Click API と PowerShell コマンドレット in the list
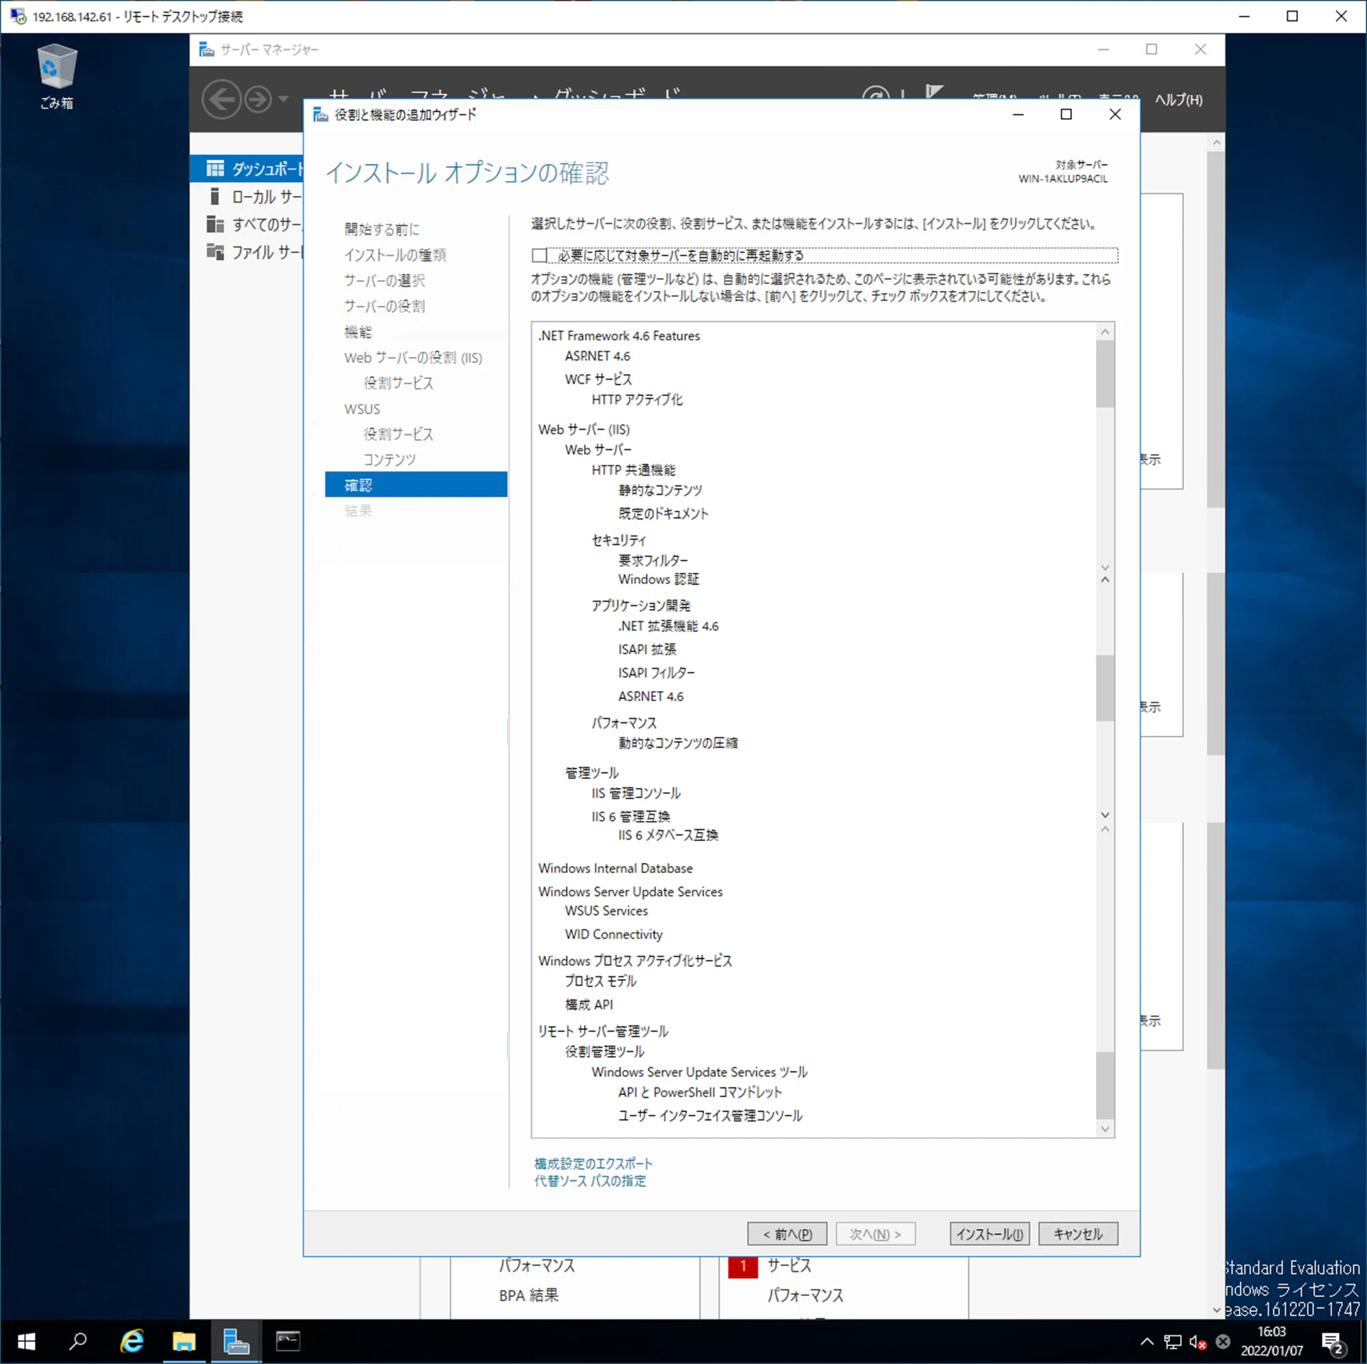The height and width of the screenshot is (1364, 1367). [700, 1092]
